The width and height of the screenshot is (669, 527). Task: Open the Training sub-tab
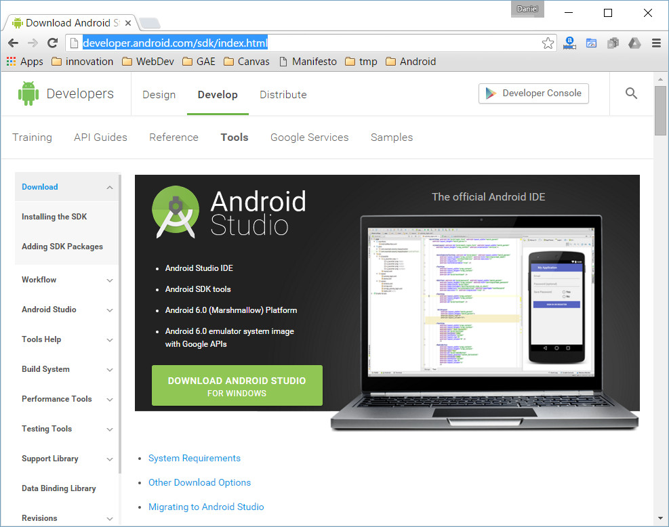32,138
